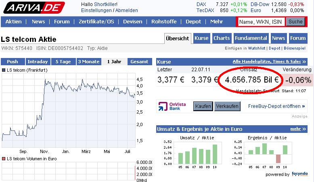Click the Ergebnis / Aktie bar chart

pyautogui.click(x=268, y=153)
